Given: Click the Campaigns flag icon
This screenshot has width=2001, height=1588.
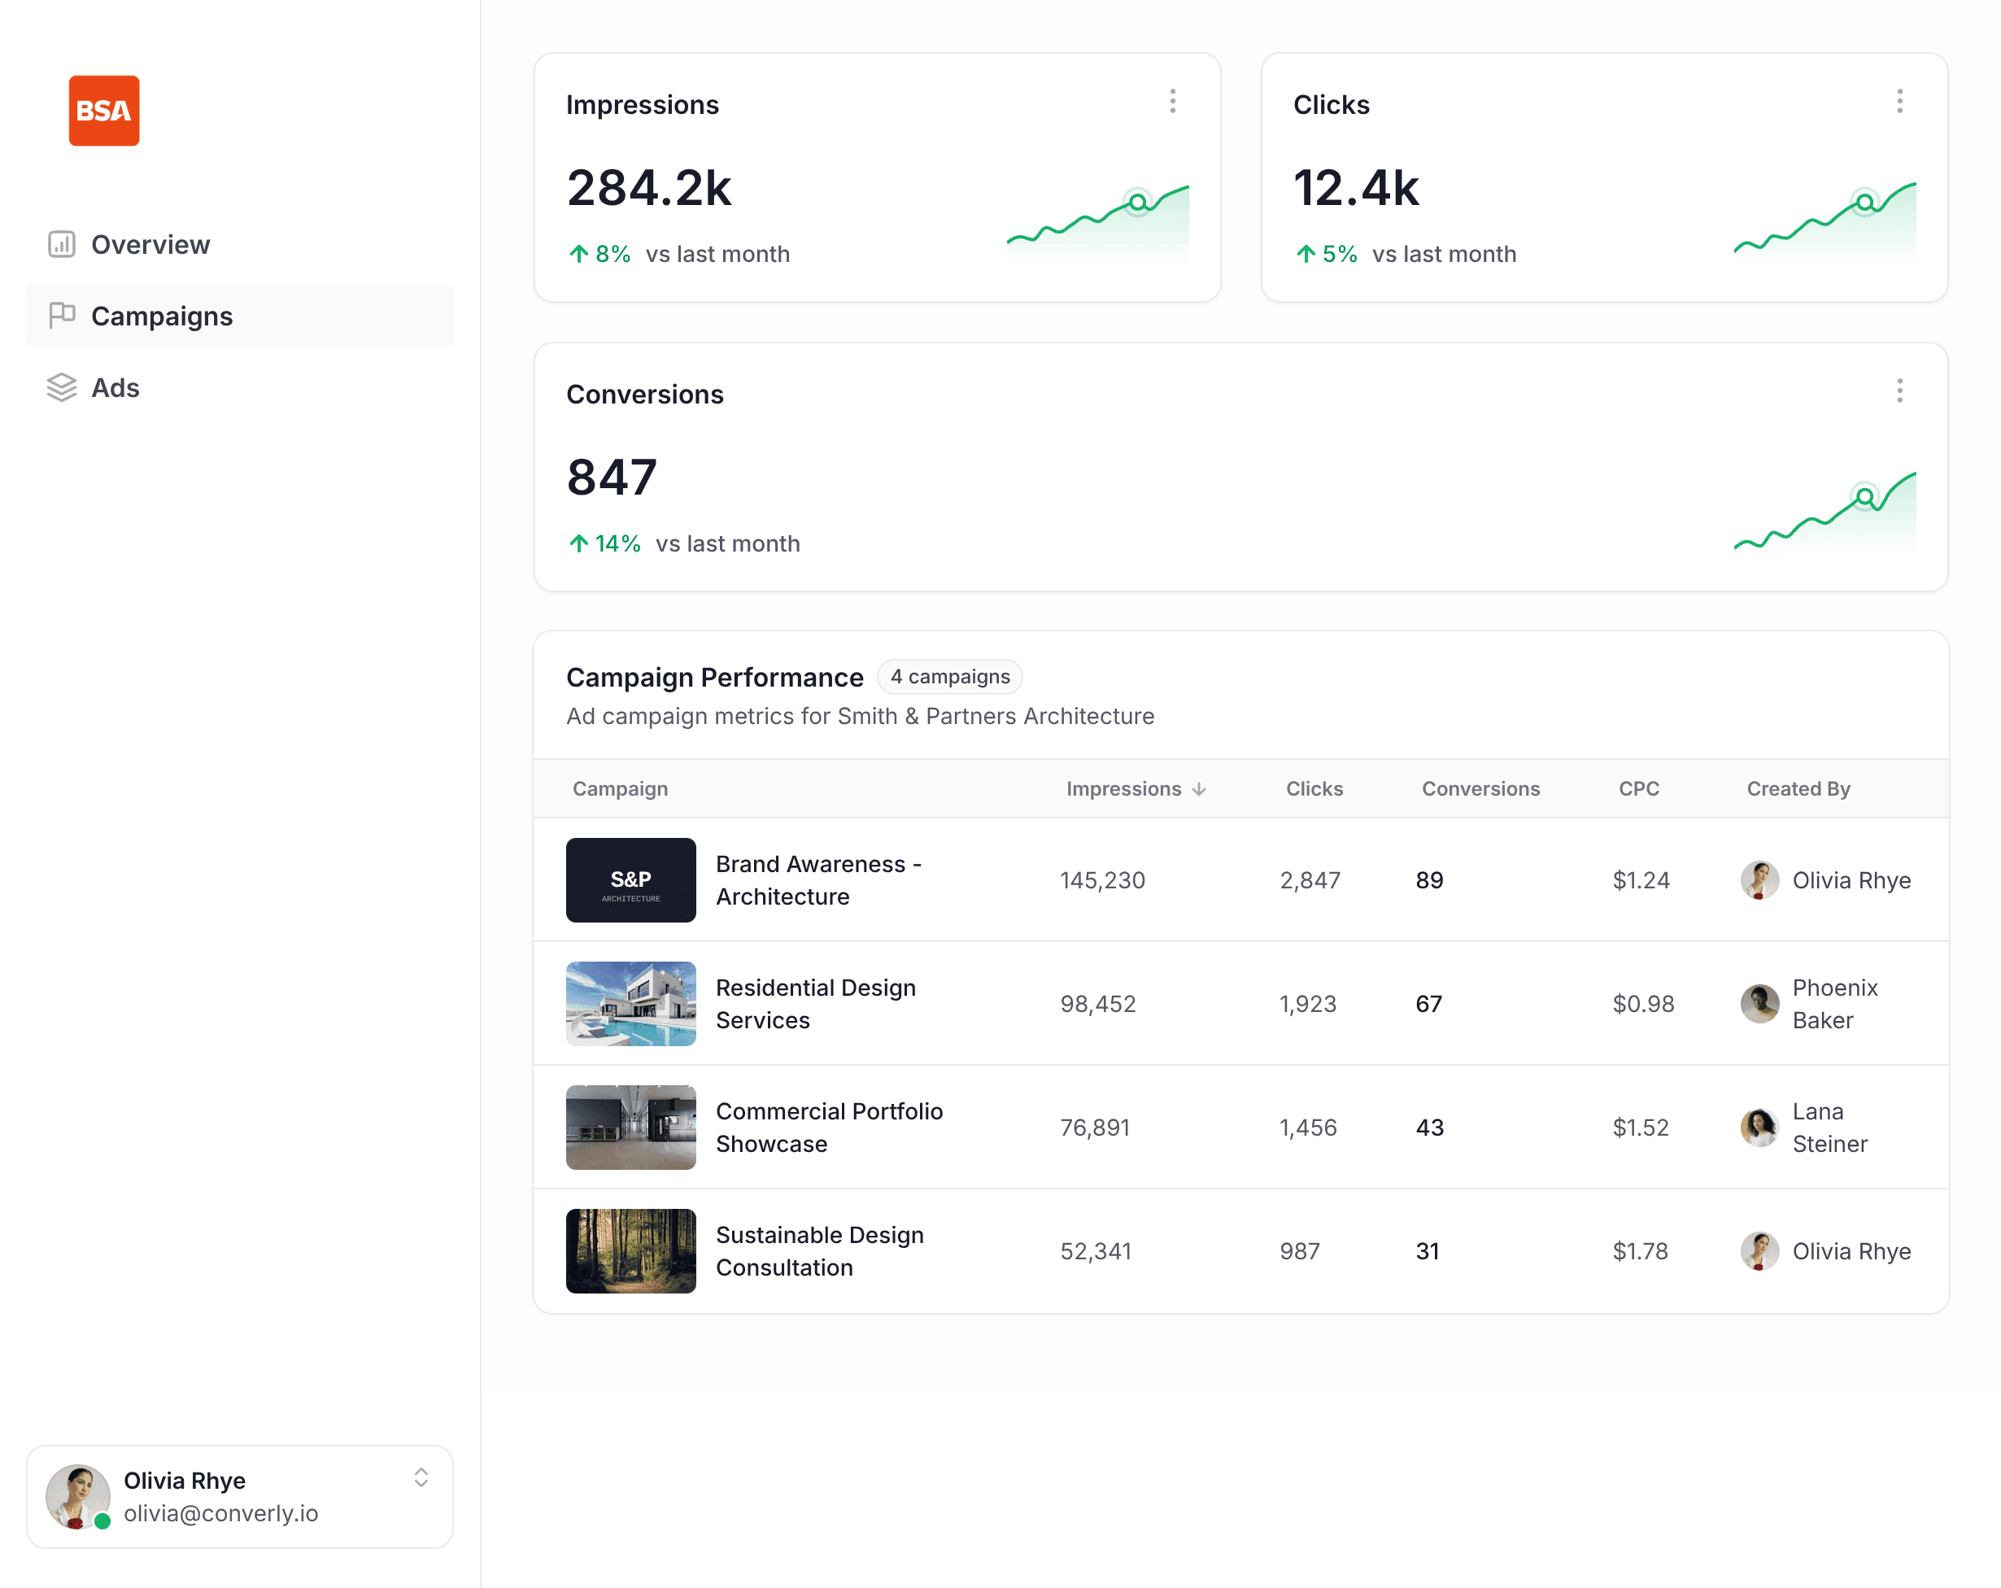Looking at the screenshot, I should point(61,316).
